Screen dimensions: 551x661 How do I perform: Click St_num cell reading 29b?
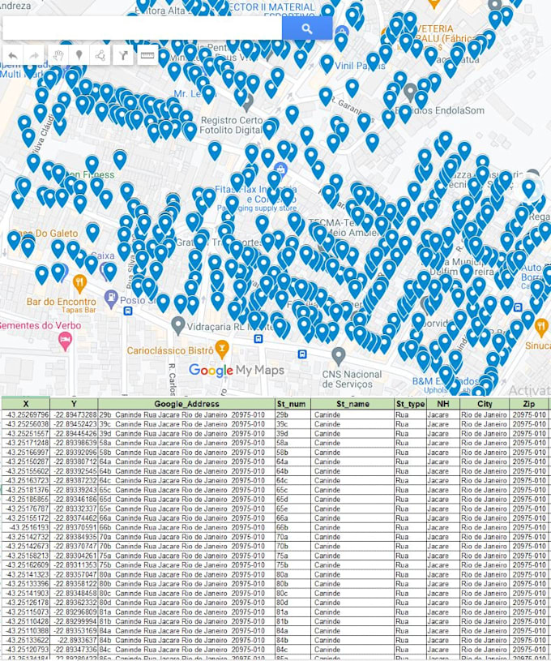[293, 414]
